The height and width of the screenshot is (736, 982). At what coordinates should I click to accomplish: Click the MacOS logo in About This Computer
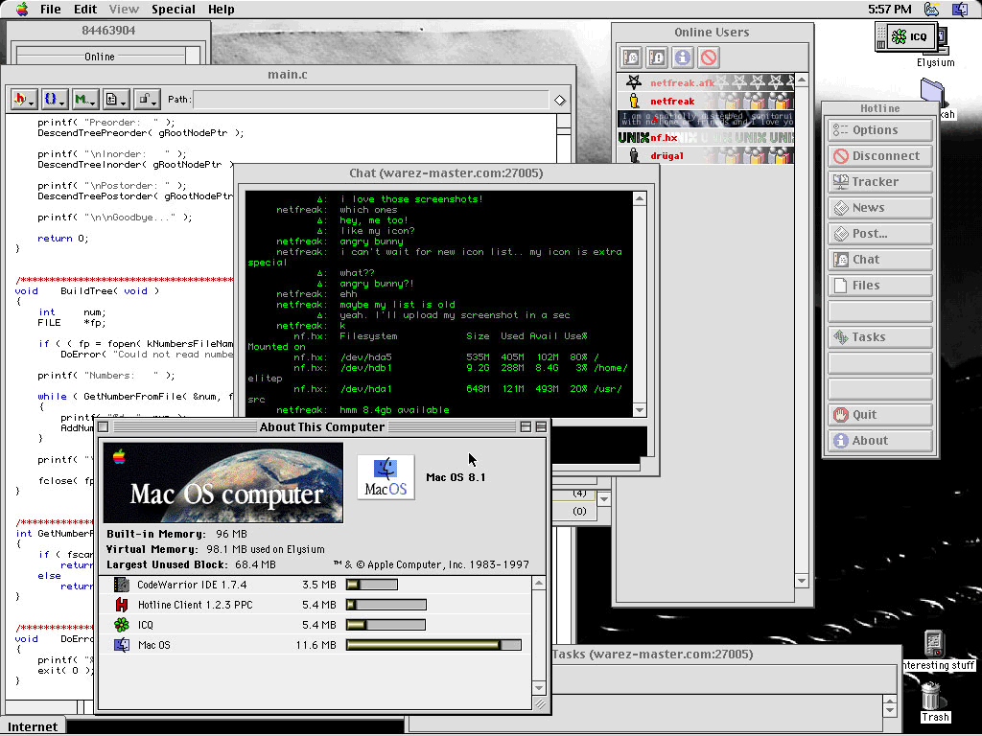[x=386, y=477]
